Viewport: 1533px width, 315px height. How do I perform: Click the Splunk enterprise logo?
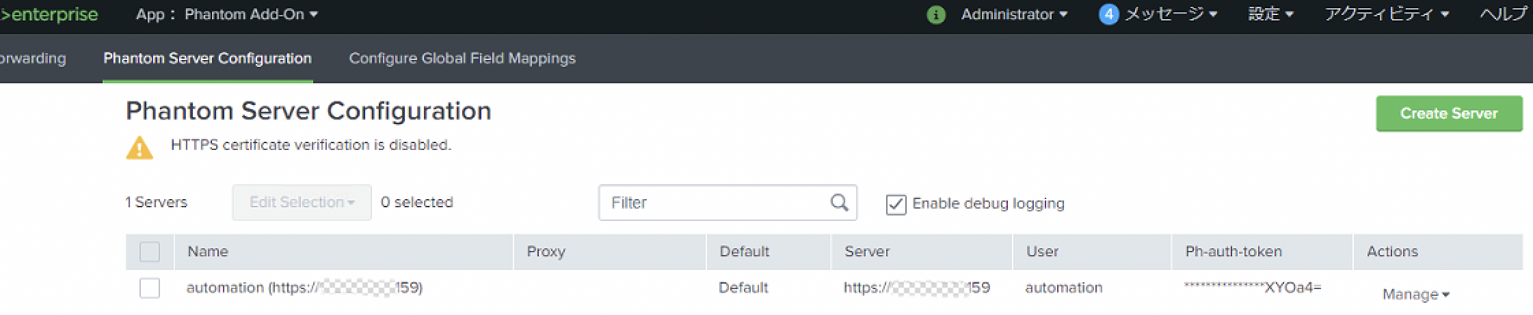pos(49,14)
